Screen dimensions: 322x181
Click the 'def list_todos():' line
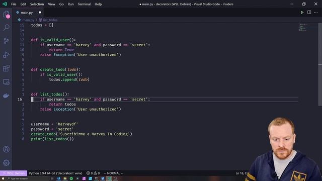coord(50,95)
